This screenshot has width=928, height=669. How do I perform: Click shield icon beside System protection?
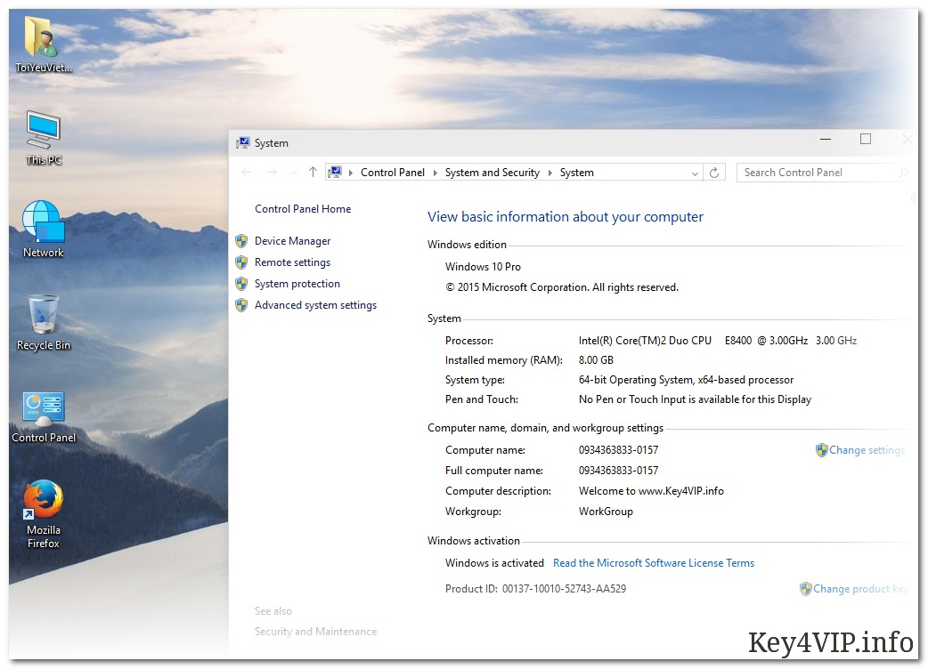pos(241,284)
